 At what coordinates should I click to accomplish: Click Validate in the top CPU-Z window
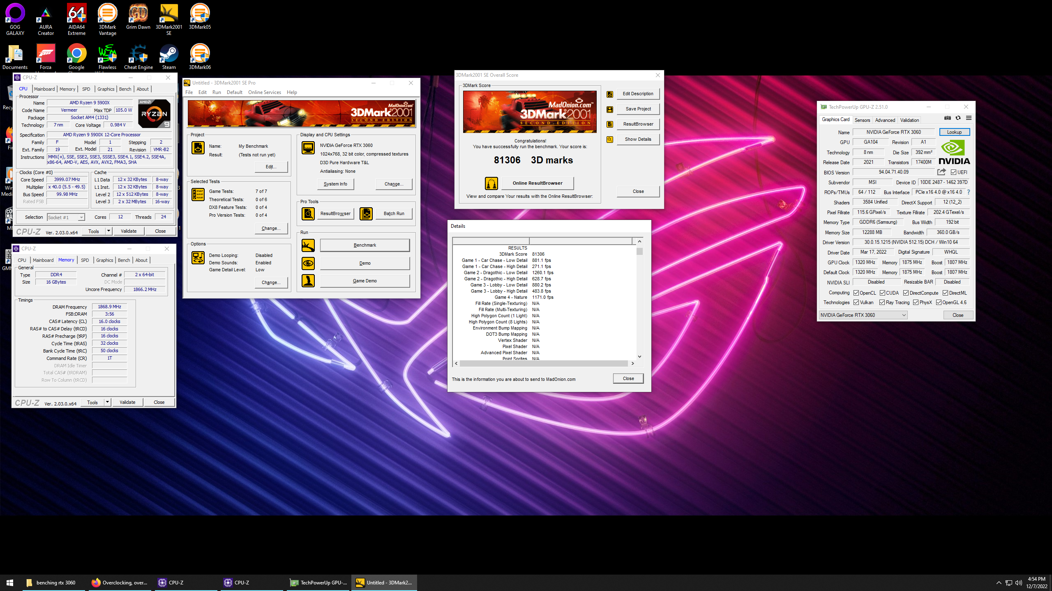coord(129,231)
